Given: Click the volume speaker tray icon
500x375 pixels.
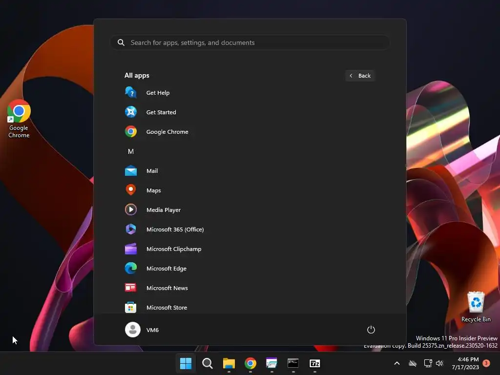Looking at the screenshot, I should coord(440,363).
